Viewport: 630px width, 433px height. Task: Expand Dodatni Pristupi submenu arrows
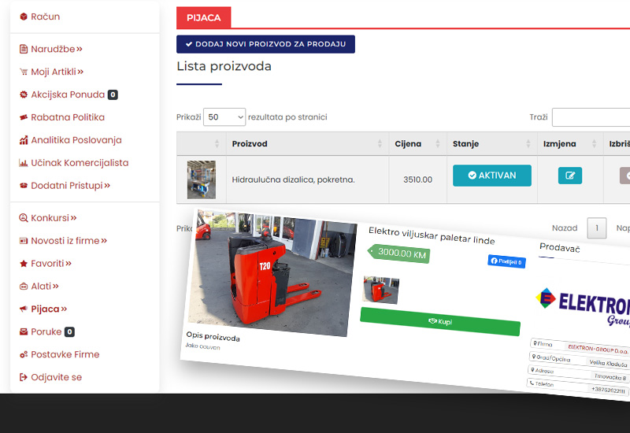tap(107, 186)
